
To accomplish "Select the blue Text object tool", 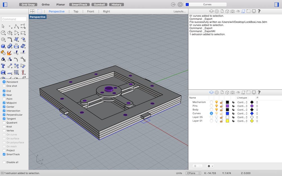I will (3, 66).
